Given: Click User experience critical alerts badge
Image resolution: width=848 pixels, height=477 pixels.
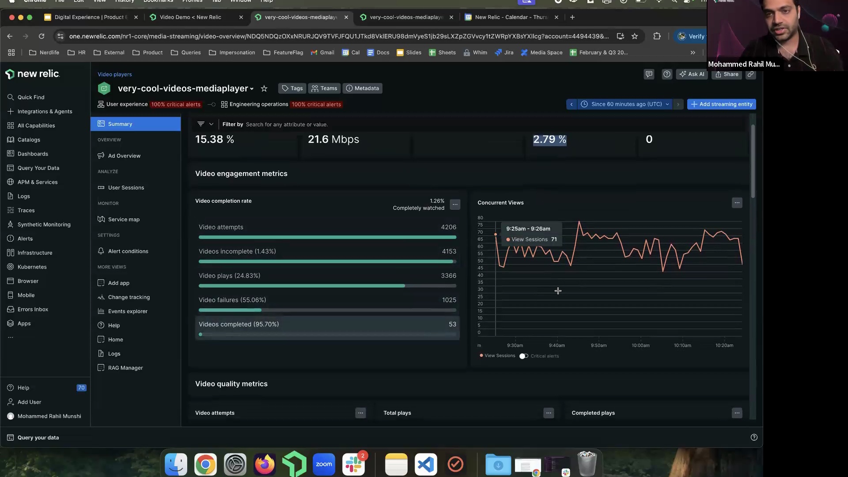Looking at the screenshot, I should pyautogui.click(x=176, y=105).
